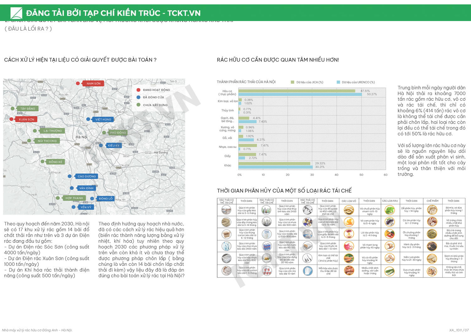
Task: Click the TCKT.VN logo in the header
Action: tap(16, 13)
